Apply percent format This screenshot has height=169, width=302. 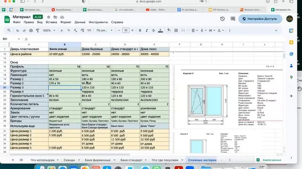coord(68,31)
